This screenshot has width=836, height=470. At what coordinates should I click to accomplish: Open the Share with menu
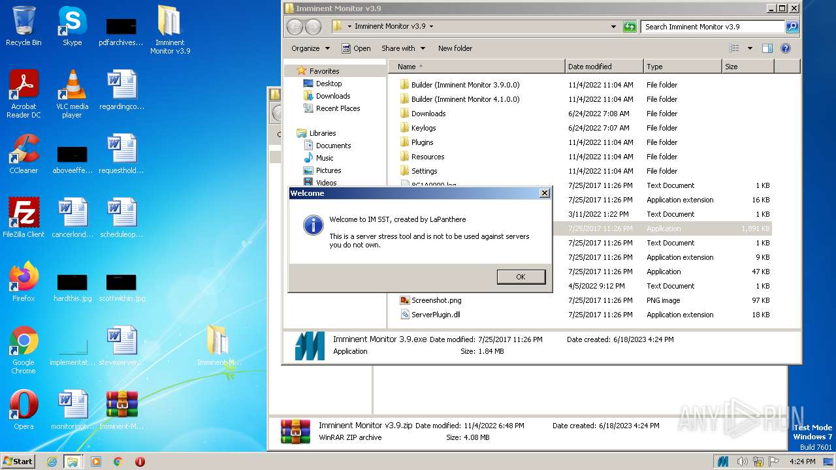coord(403,48)
